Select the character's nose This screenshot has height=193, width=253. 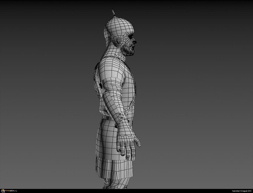coord(135,42)
